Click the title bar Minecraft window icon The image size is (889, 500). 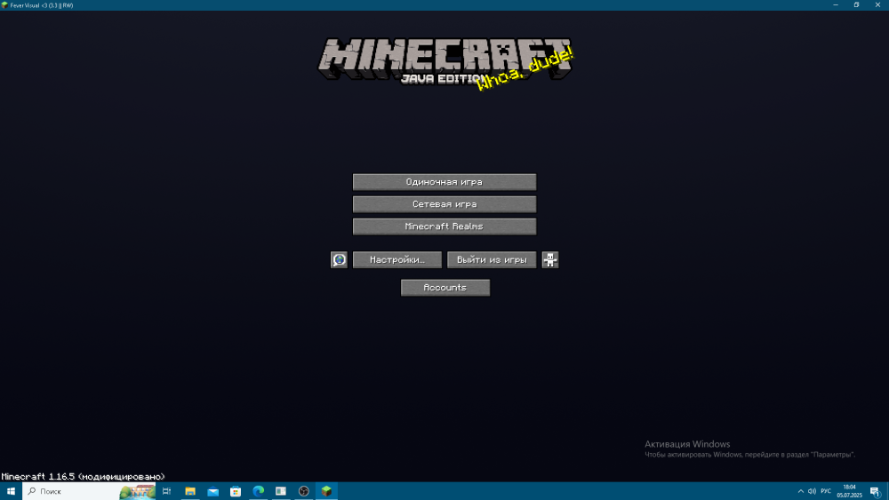click(x=4, y=5)
